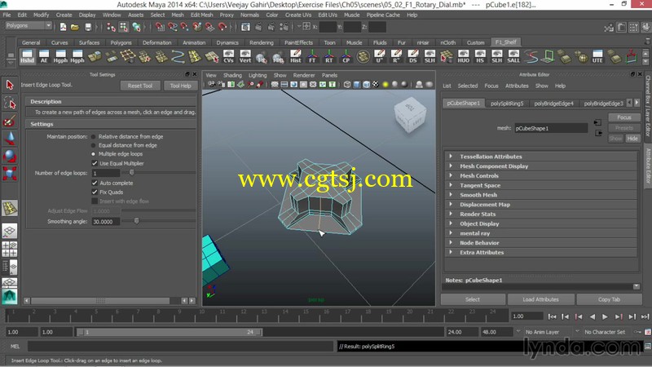
Task: Choose the red Scale tool icon
Action: 10,173
